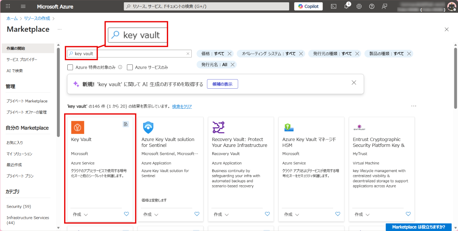Screen dimensions: 458x231
Task: Expand 作成 on the マネージド HSM card
Action: (292, 215)
